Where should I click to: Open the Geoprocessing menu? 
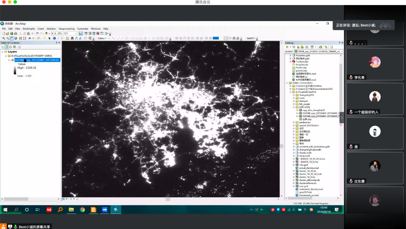66,28
